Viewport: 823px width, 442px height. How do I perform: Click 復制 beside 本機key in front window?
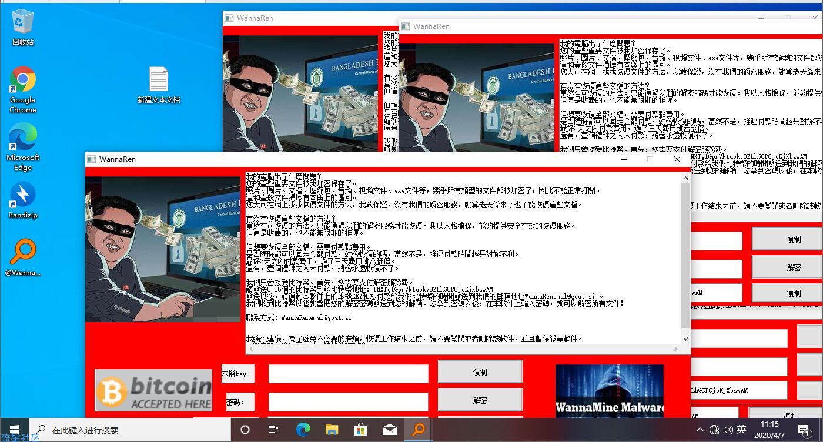tap(480, 372)
